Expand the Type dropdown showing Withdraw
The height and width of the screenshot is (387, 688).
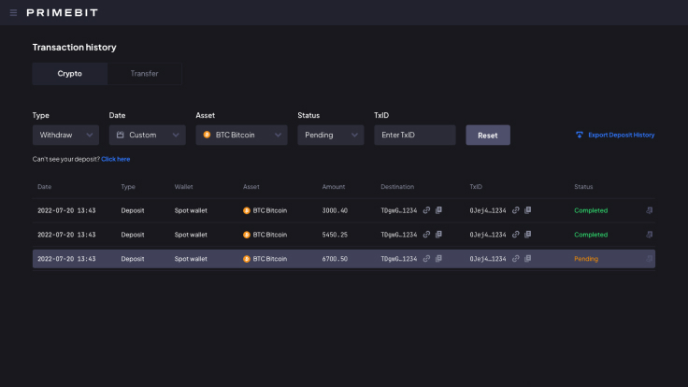pyautogui.click(x=65, y=135)
